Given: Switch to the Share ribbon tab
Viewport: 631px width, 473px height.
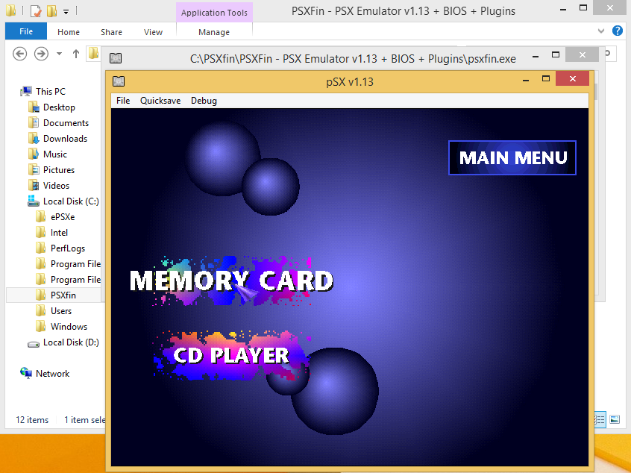Looking at the screenshot, I should tap(111, 32).
